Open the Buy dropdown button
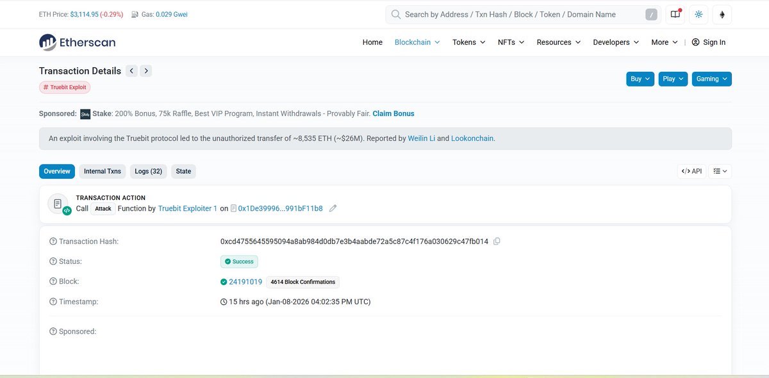The image size is (769, 378). point(640,79)
